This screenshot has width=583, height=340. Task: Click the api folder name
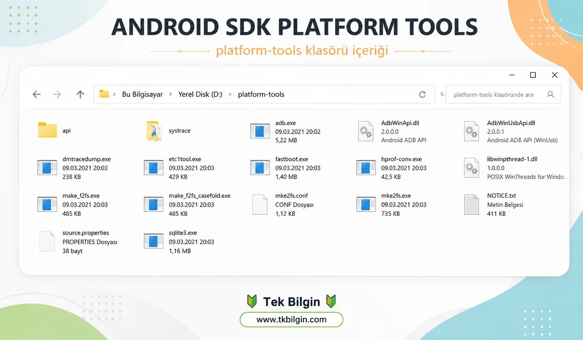(x=67, y=131)
